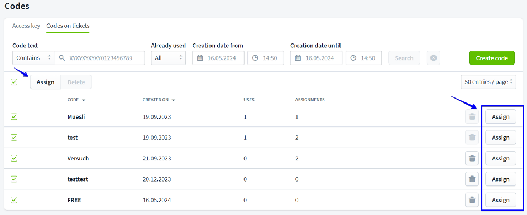Image resolution: width=527 pixels, height=215 pixels.
Task: Toggle the select-all checkbox above the table
Action: click(x=14, y=82)
